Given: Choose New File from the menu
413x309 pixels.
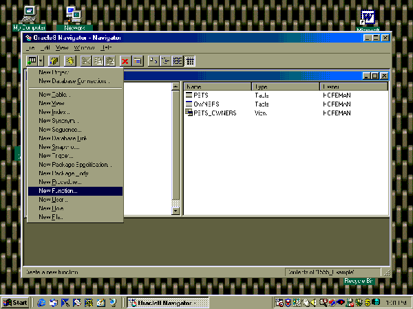Looking at the screenshot, I should point(75,217).
